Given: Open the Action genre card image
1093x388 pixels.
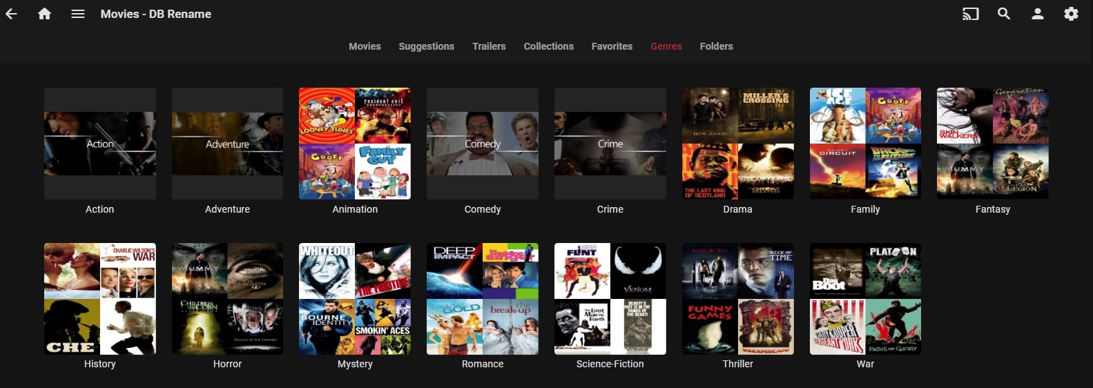Looking at the screenshot, I should (100, 144).
